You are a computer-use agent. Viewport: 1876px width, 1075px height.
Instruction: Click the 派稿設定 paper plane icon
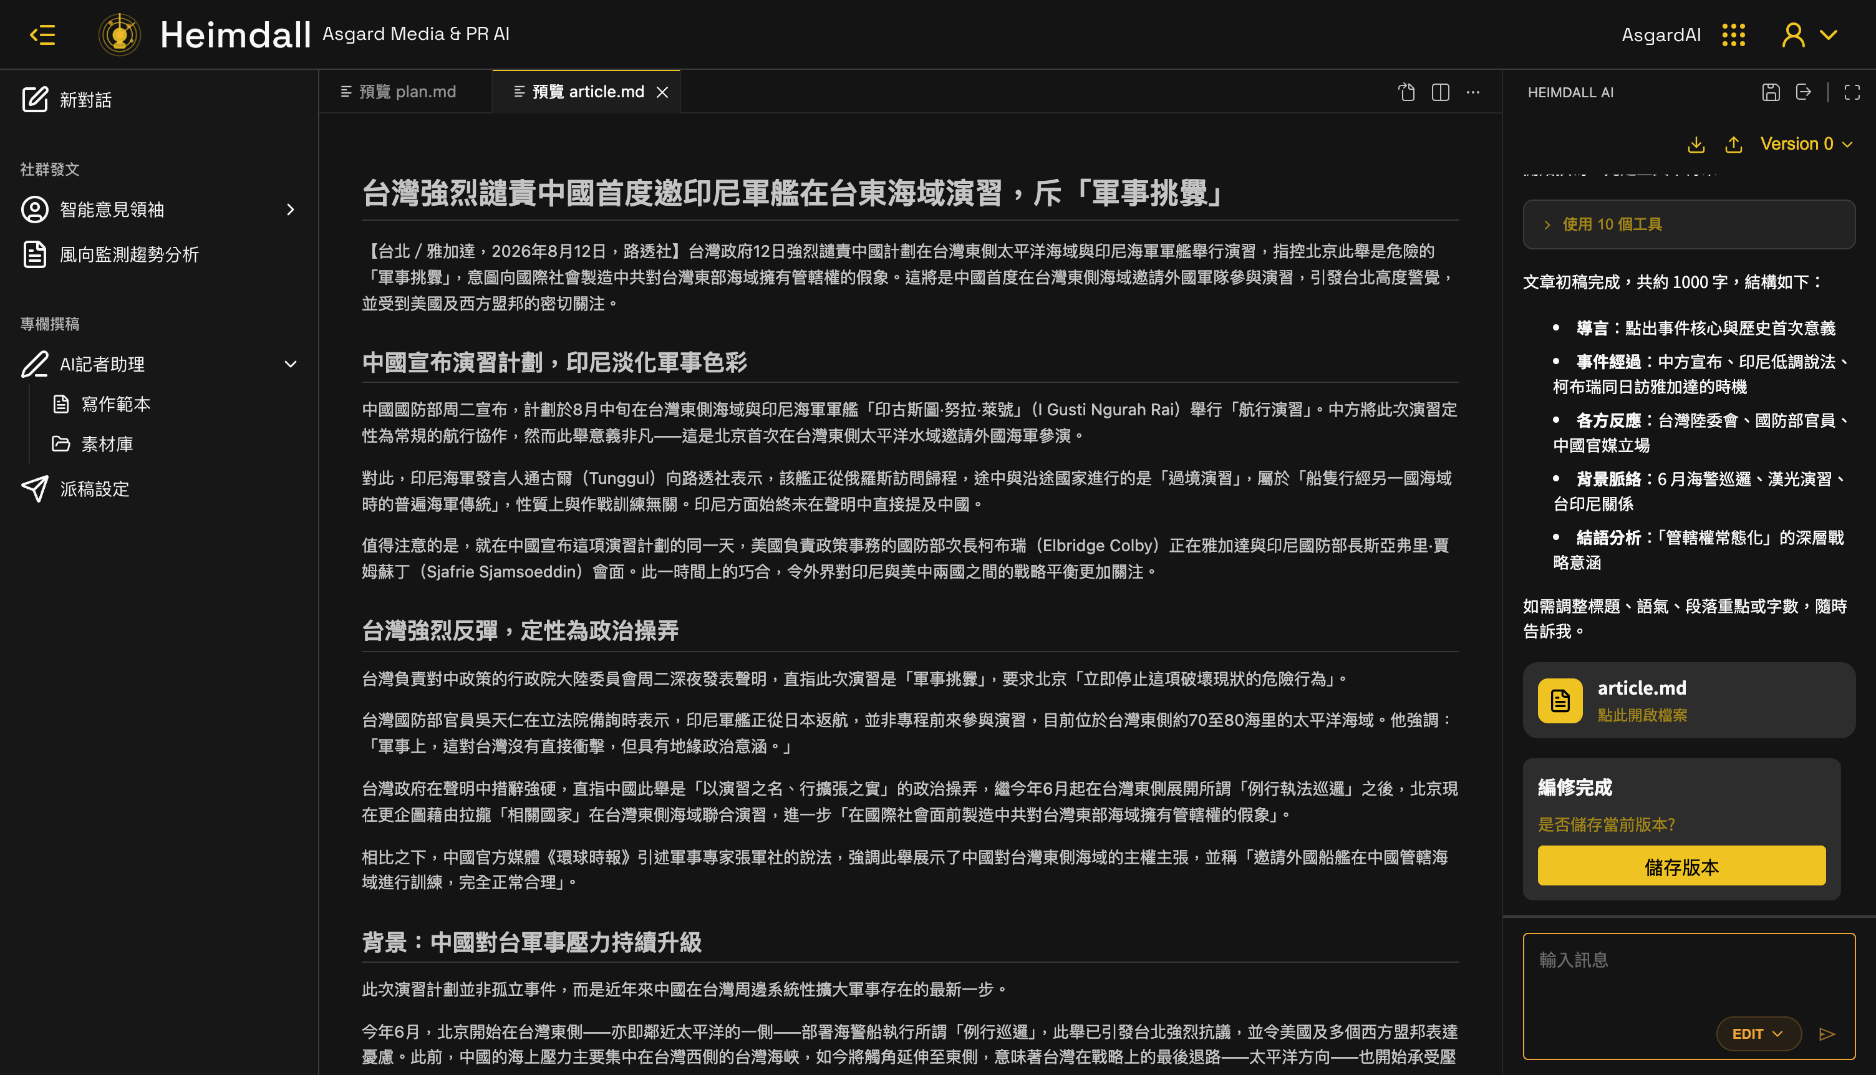(35, 489)
